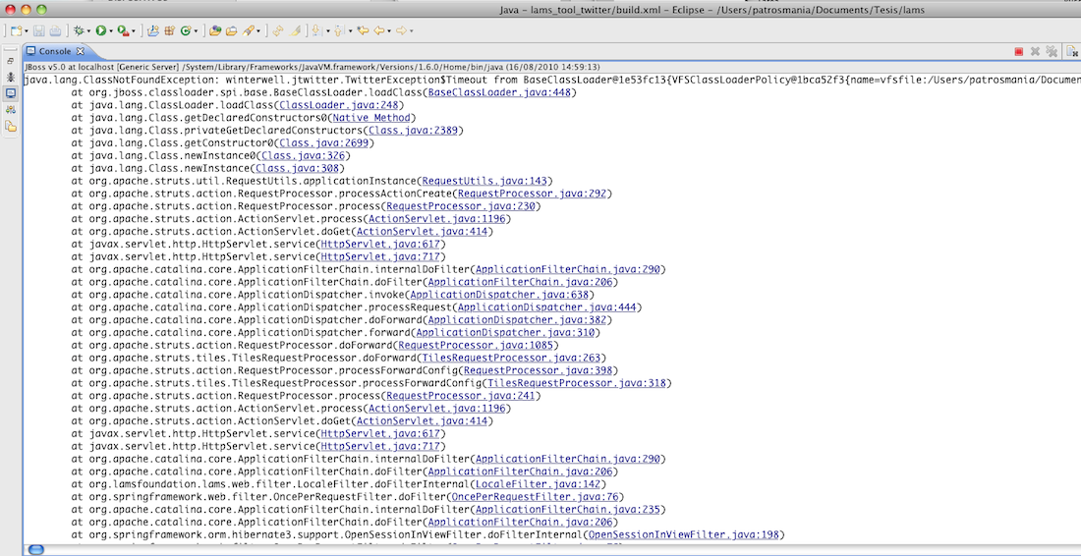Open the bug view in left sidebar
The height and width of the screenshot is (556, 1081).
[x=10, y=77]
